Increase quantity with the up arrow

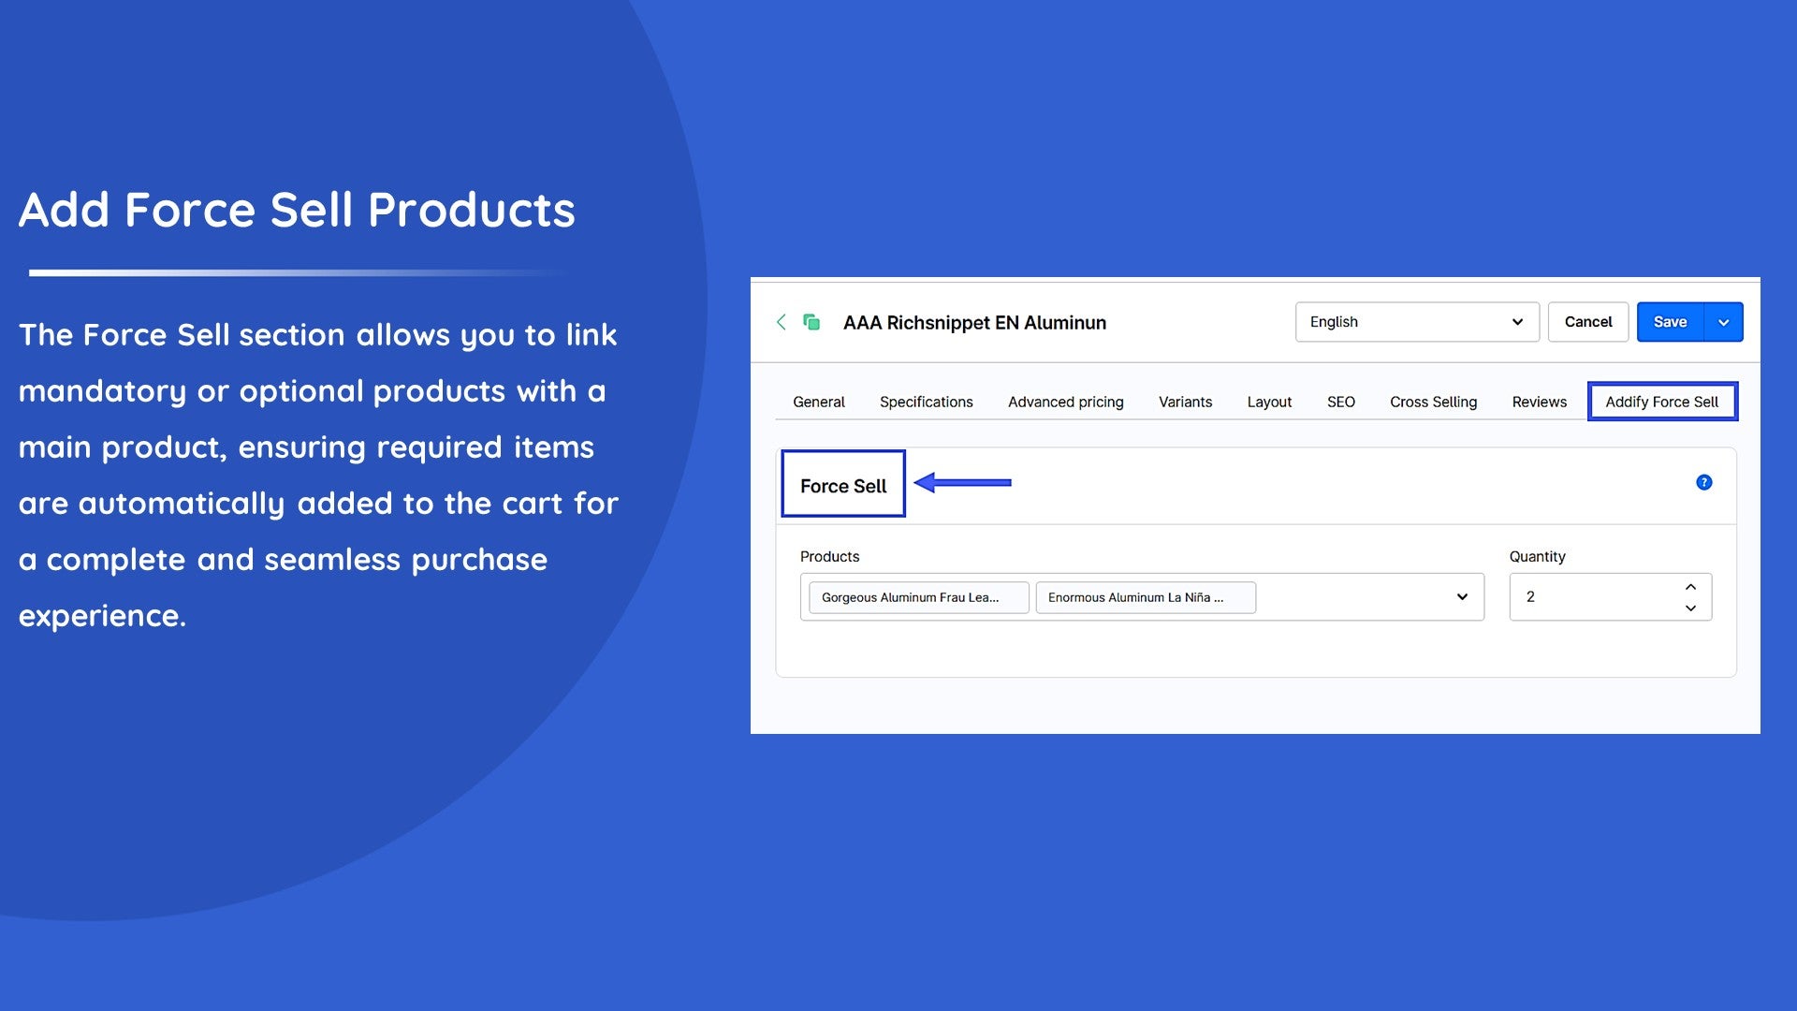[1690, 587]
